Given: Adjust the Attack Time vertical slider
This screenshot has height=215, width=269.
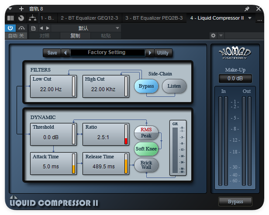Looking at the screenshot, I should click(x=74, y=164).
